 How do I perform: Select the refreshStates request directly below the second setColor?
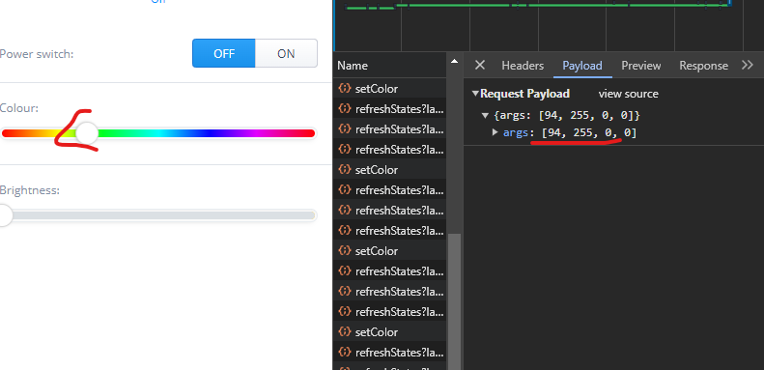[x=389, y=190]
